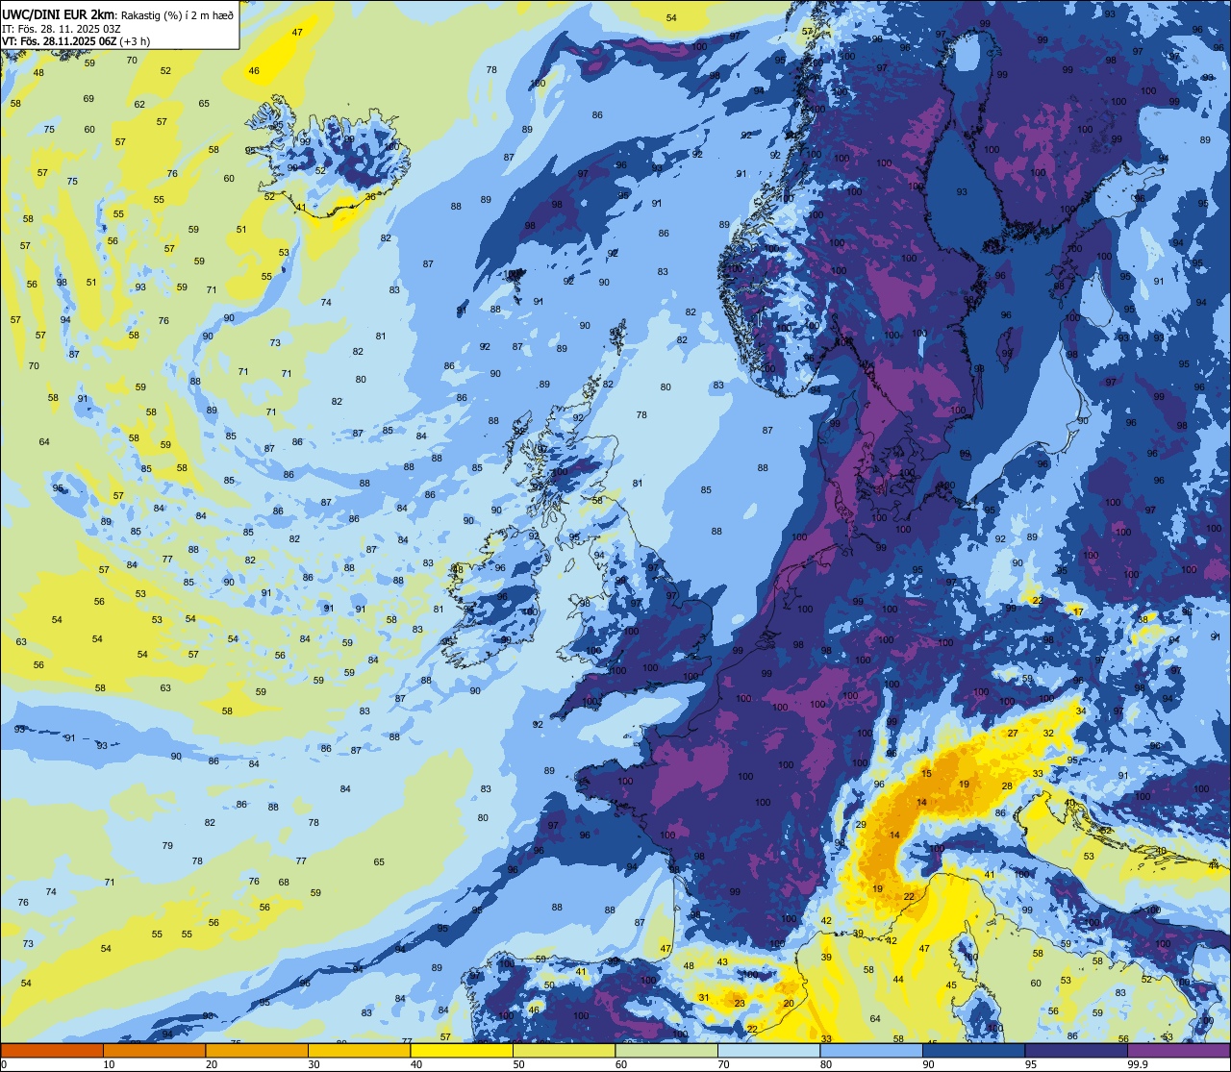Click the "(+3 h)" forecast offset text
The width and height of the screenshot is (1231, 1072).
point(134,41)
